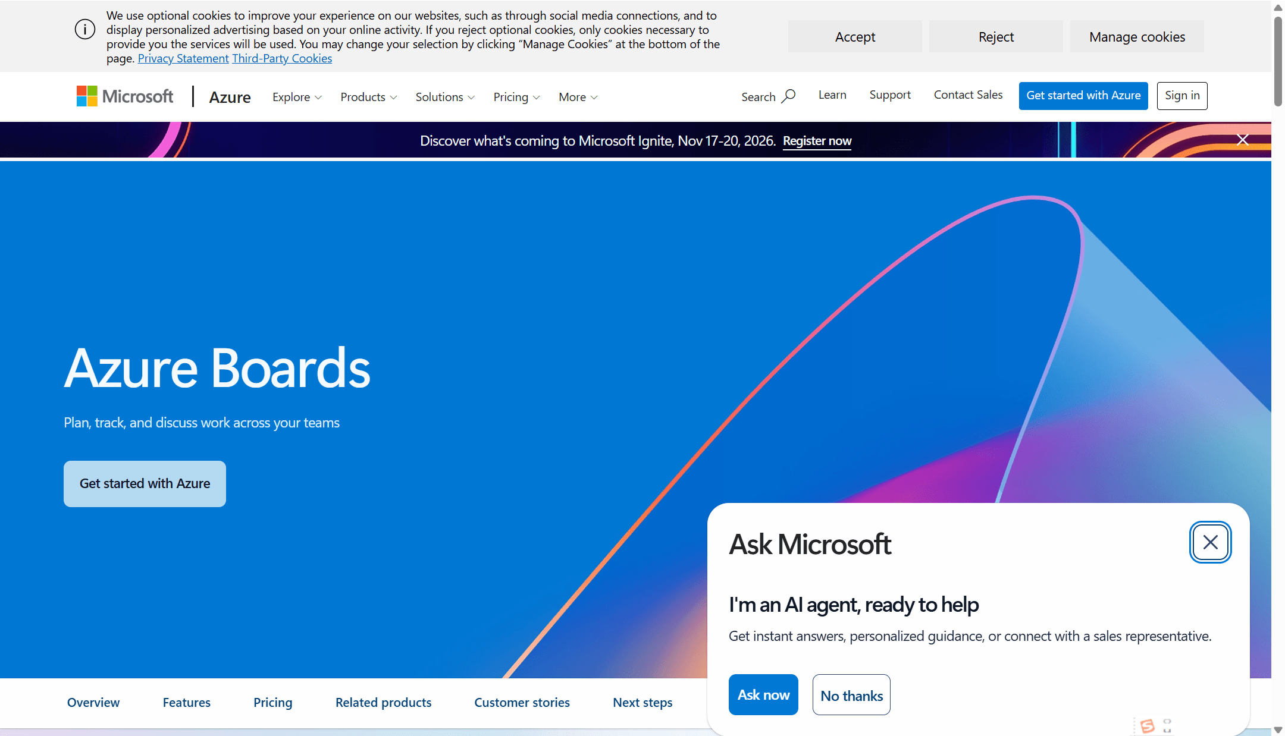Viewport: 1285px width, 736px height.
Task: Click the search magnifier icon
Action: coord(788,96)
